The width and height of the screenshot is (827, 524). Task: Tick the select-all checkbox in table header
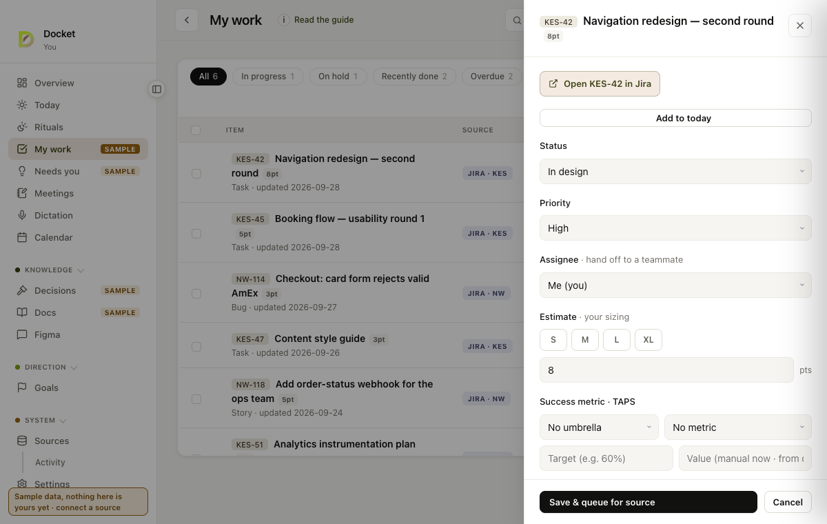(196, 130)
